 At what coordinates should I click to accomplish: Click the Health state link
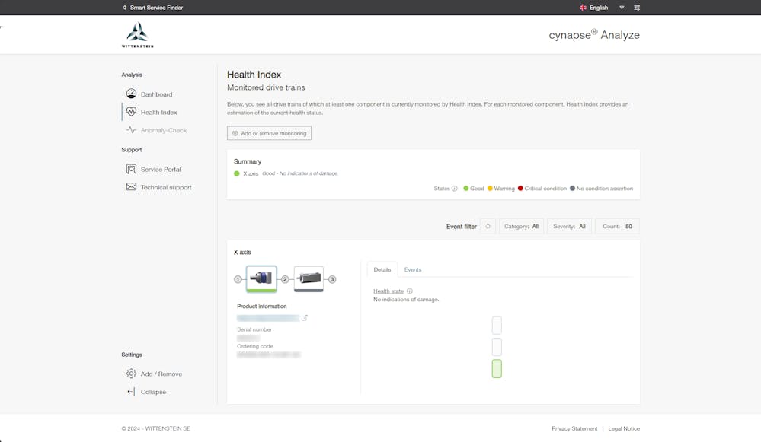point(388,291)
